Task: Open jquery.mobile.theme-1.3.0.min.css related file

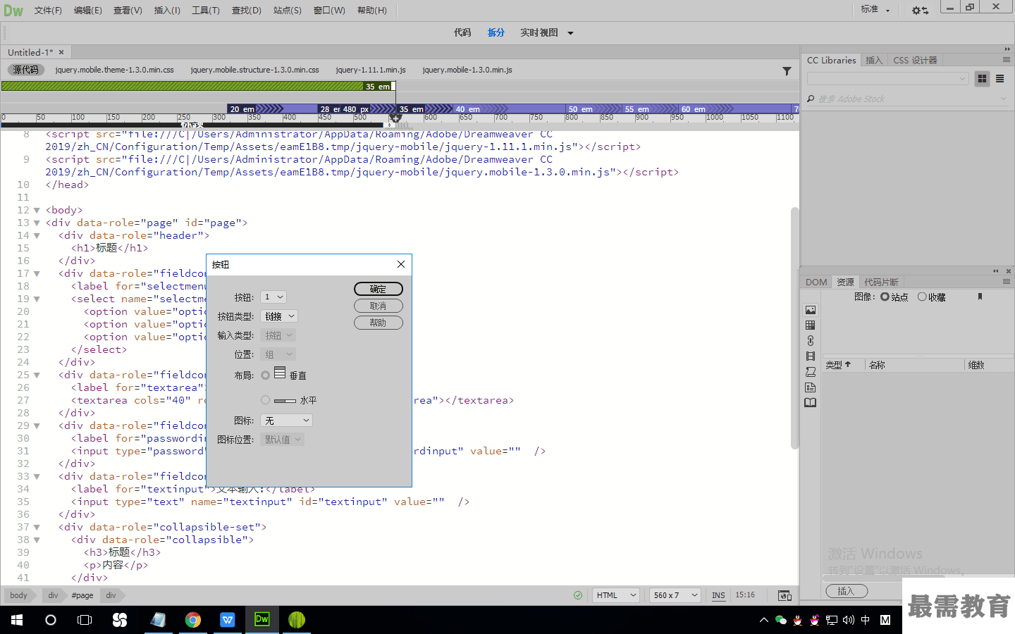Action: [114, 70]
